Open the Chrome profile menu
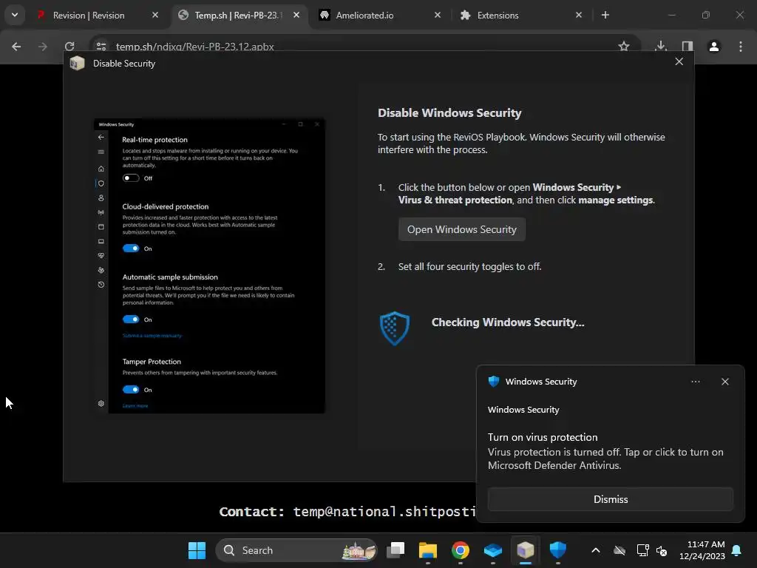This screenshot has height=568, width=757. 713,47
